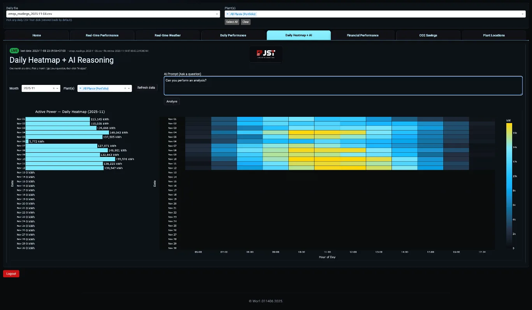Click the 'Nov 13' row label in the heatmap

coord(172,173)
